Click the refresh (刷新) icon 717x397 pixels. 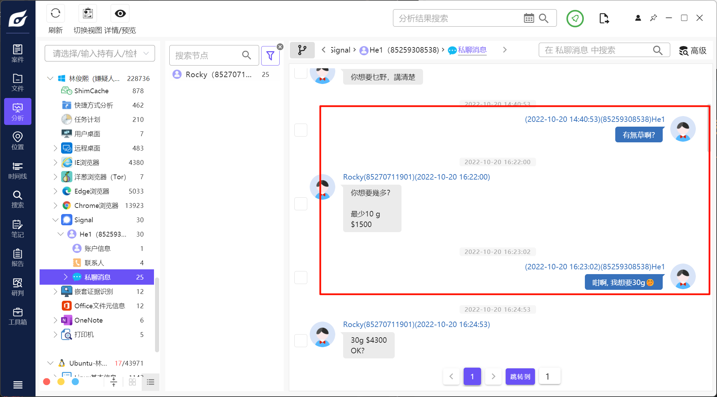(x=55, y=14)
